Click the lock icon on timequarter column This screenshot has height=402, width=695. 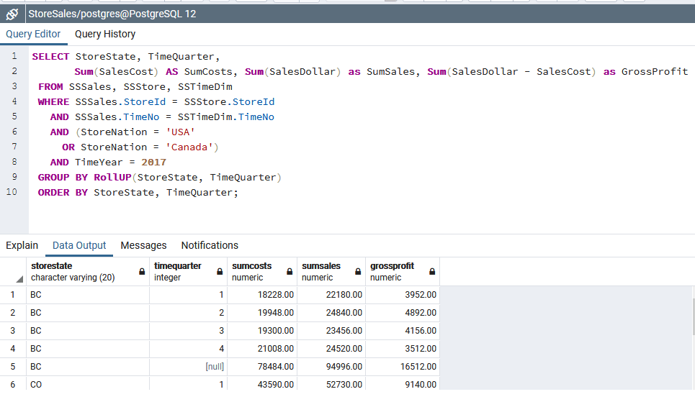pos(220,272)
